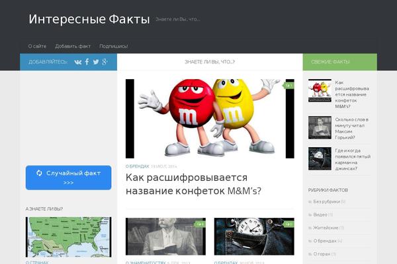Image resolution: width=397 pixels, height=264 pixels.
Task: Open sidebar link about Максим Горький
Action: click(351, 128)
